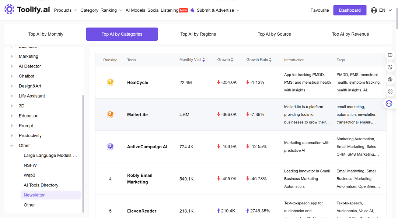398x218 pixels.
Task: Collapse the Other category arrow
Action: (x=12, y=146)
